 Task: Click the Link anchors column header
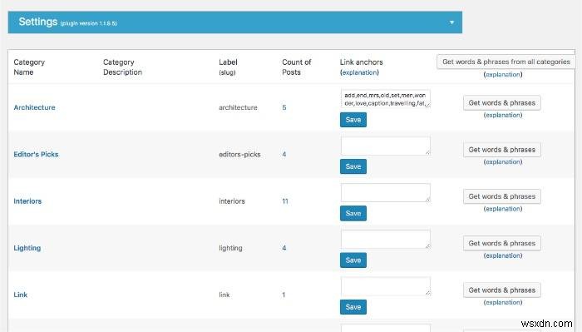pyautogui.click(x=361, y=62)
